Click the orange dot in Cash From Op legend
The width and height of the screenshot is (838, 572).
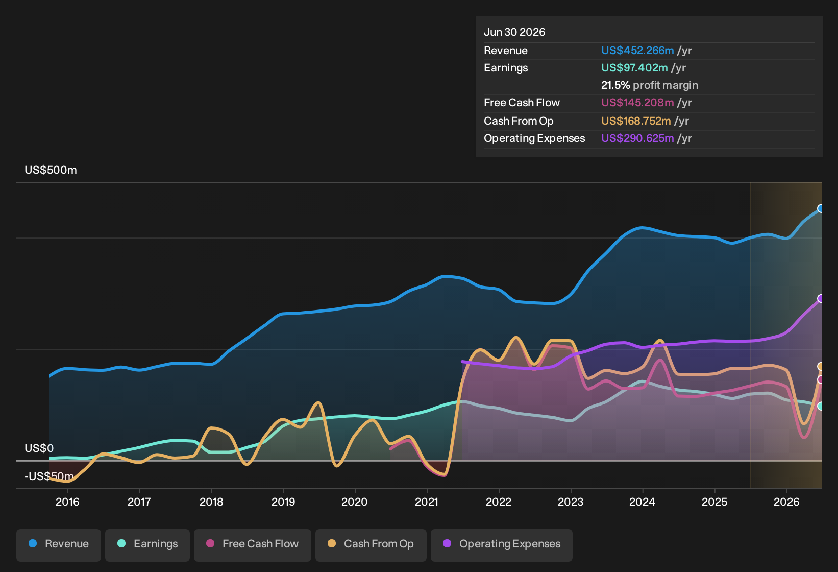coord(332,543)
